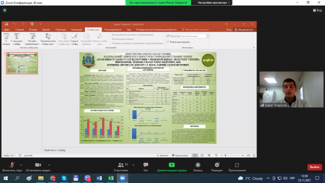Expand video options arrow beside camera
325x183 pixels.
click(x=49, y=165)
